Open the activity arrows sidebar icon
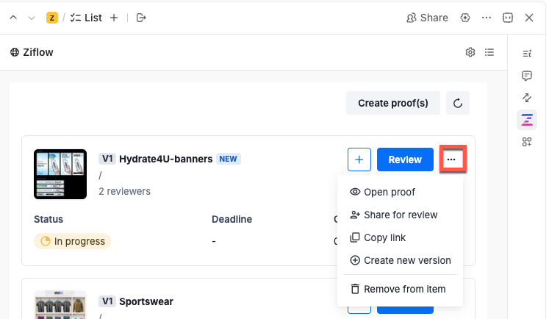 [527, 98]
